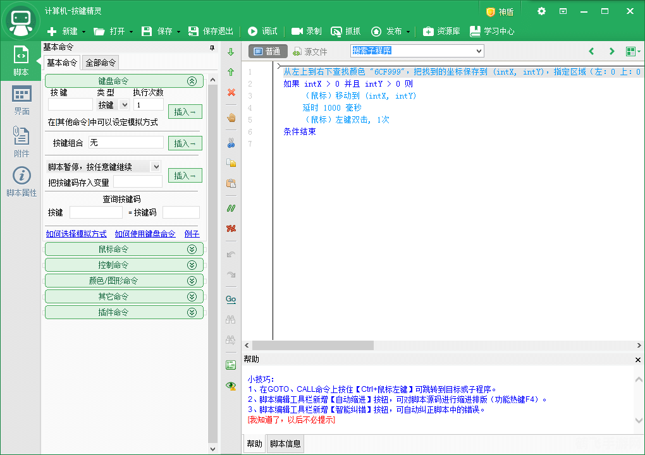Click the 插入 button beside 按键组合
645x455 pixels.
185,143
